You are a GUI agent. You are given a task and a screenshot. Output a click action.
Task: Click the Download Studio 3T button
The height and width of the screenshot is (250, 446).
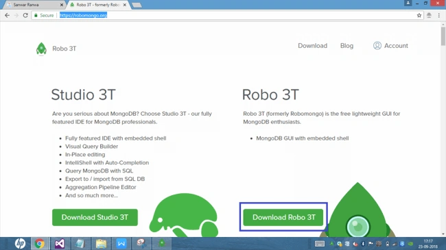click(x=95, y=217)
